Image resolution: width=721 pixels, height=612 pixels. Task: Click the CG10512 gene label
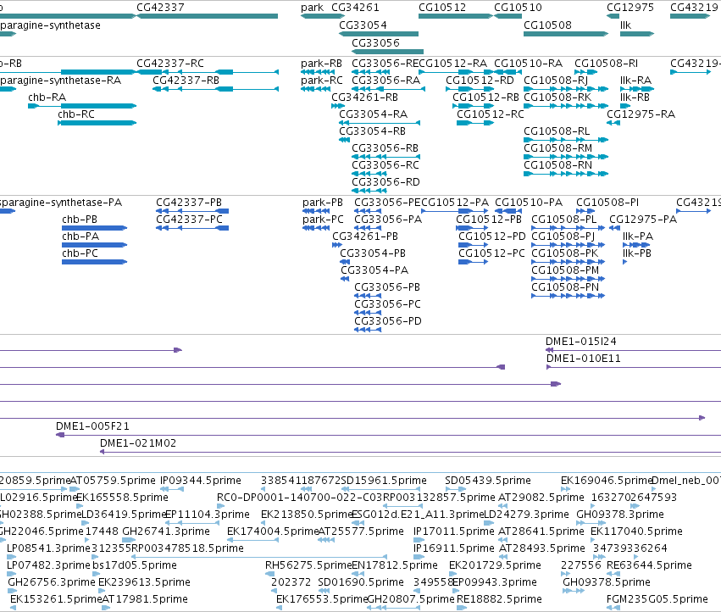(442, 8)
